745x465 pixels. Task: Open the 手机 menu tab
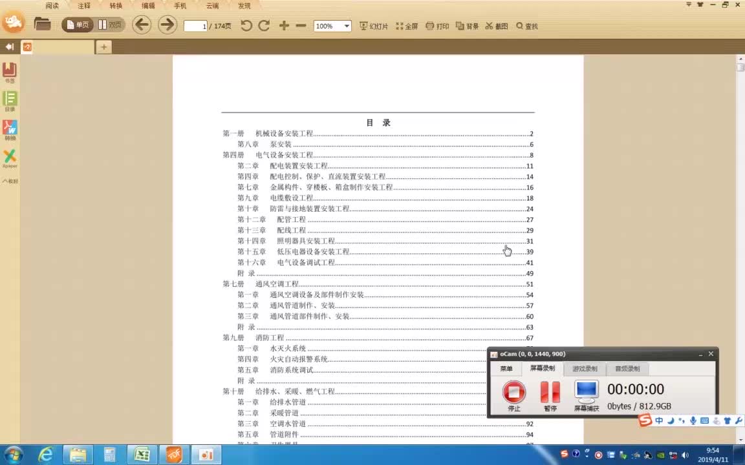(x=180, y=6)
